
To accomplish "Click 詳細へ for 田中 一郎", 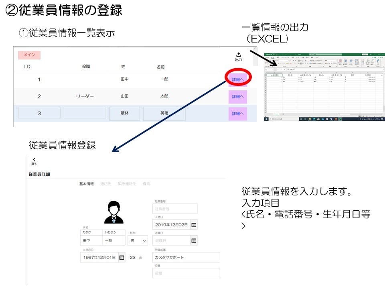I will click(x=238, y=79).
